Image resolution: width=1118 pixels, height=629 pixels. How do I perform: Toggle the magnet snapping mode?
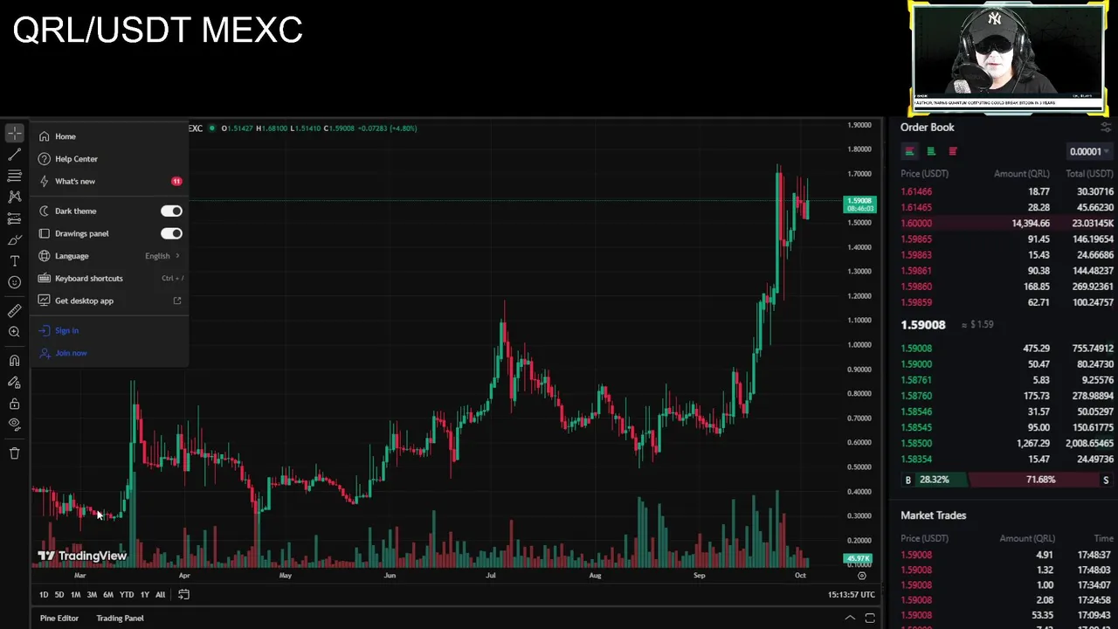pyautogui.click(x=15, y=360)
